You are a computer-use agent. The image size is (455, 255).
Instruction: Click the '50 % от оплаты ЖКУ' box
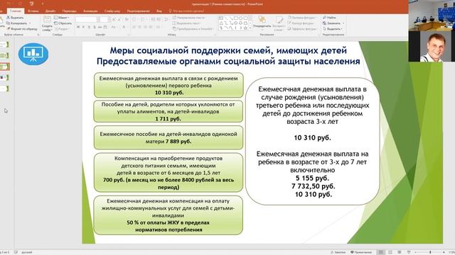(x=168, y=215)
